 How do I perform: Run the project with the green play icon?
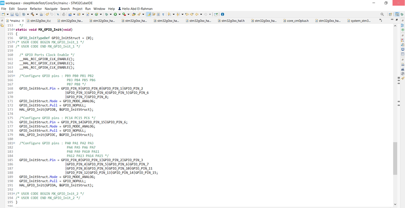click(x=115, y=14)
